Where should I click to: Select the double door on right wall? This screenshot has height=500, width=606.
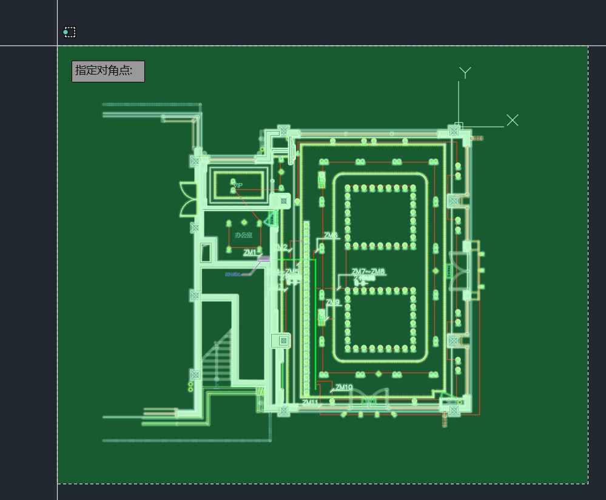tap(459, 270)
